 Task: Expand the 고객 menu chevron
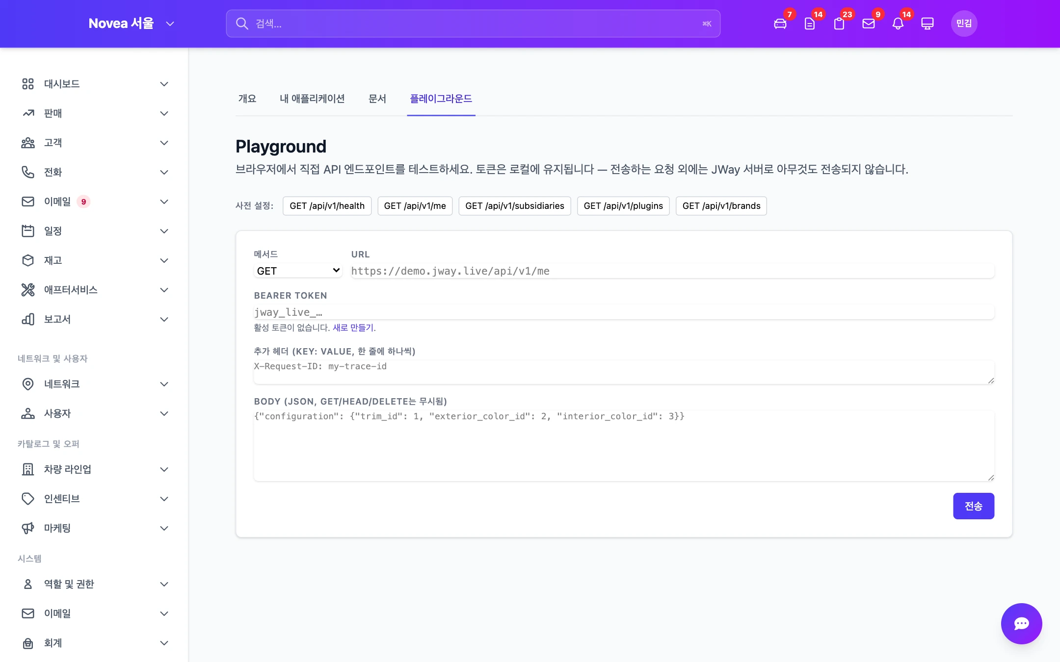(164, 143)
